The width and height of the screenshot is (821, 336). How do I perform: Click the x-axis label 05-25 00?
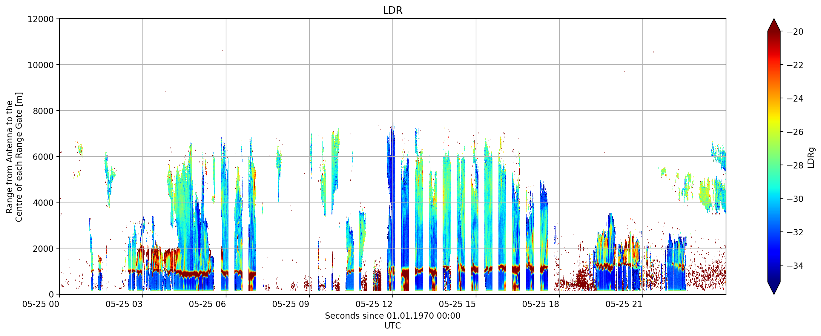41,304
